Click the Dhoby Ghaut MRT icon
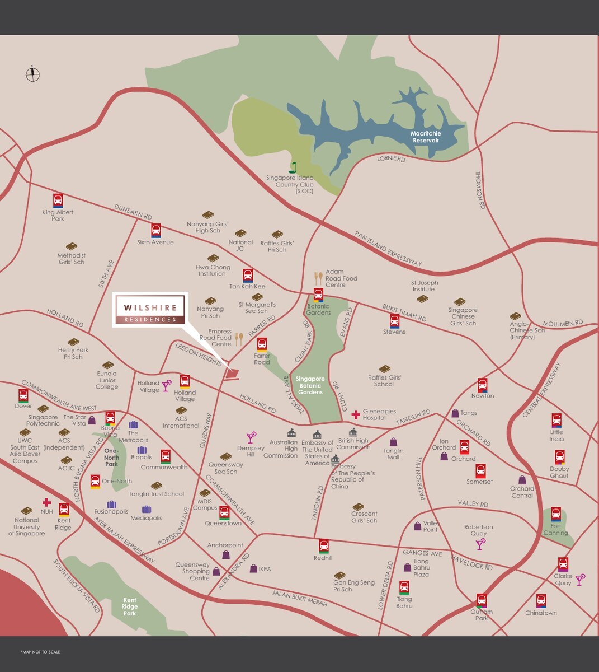This screenshot has height=672, width=599. click(x=559, y=458)
